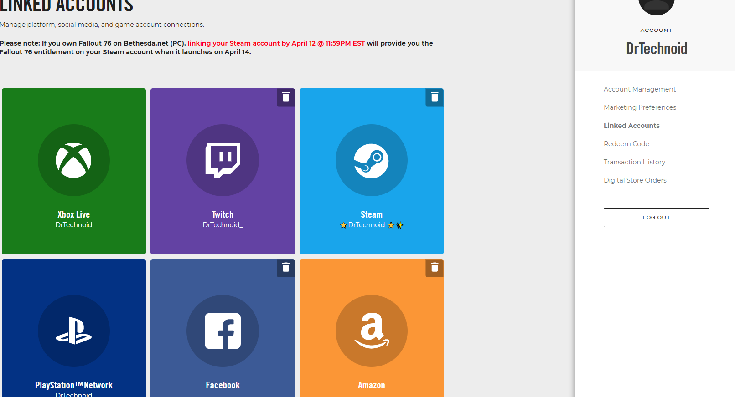Click the Xbox Live card title

[x=74, y=214]
